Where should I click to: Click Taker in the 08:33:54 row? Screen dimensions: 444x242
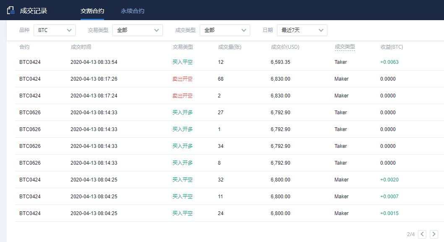341,62
